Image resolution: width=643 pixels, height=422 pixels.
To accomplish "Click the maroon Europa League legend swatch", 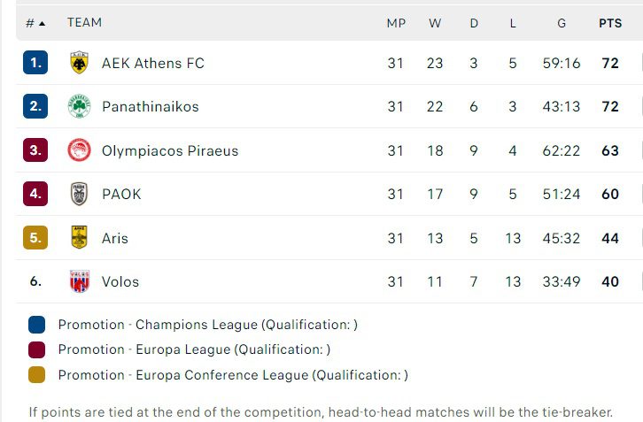I will tap(36, 349).
